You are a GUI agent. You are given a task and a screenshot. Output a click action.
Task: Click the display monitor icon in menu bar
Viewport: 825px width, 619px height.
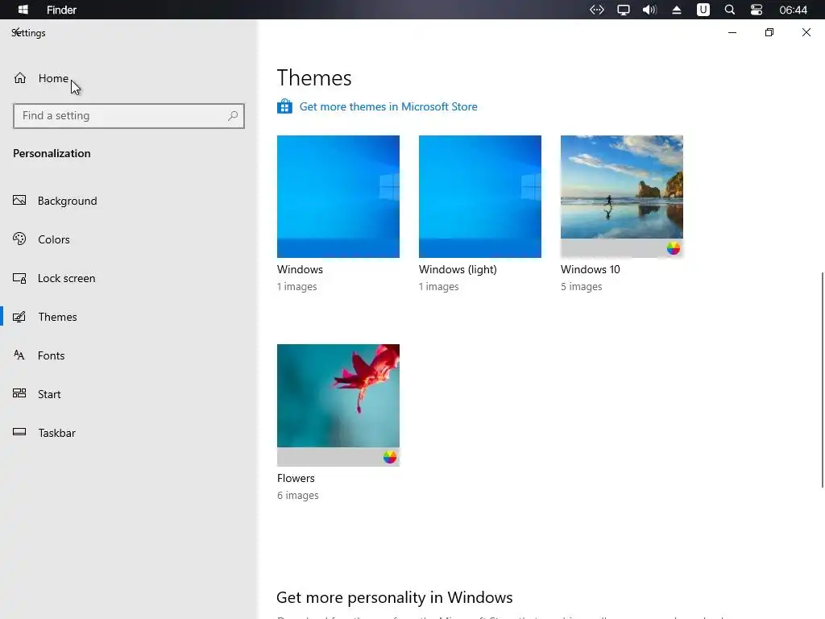[624, 10]
